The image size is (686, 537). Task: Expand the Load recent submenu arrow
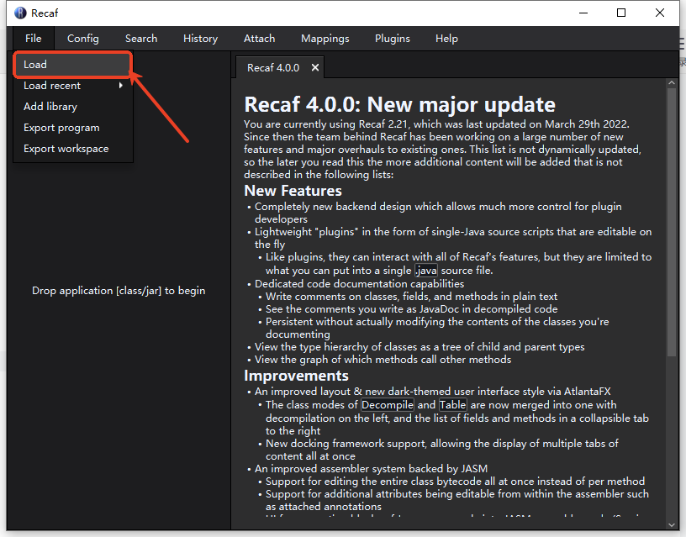121,85
